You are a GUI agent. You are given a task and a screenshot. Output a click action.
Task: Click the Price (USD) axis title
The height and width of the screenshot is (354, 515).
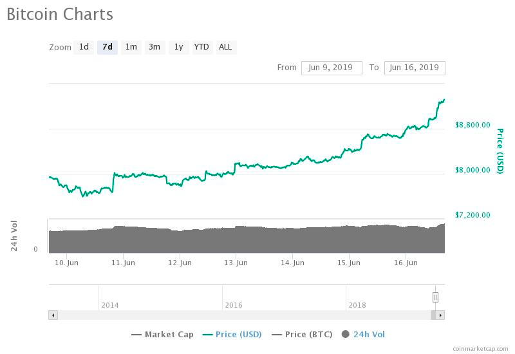pyautogui.click(x=500, y=151)
